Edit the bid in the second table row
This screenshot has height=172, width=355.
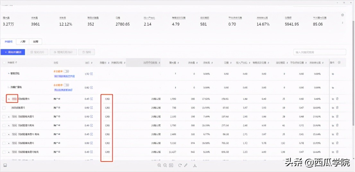pyautogui.click(x=91, y=87)
